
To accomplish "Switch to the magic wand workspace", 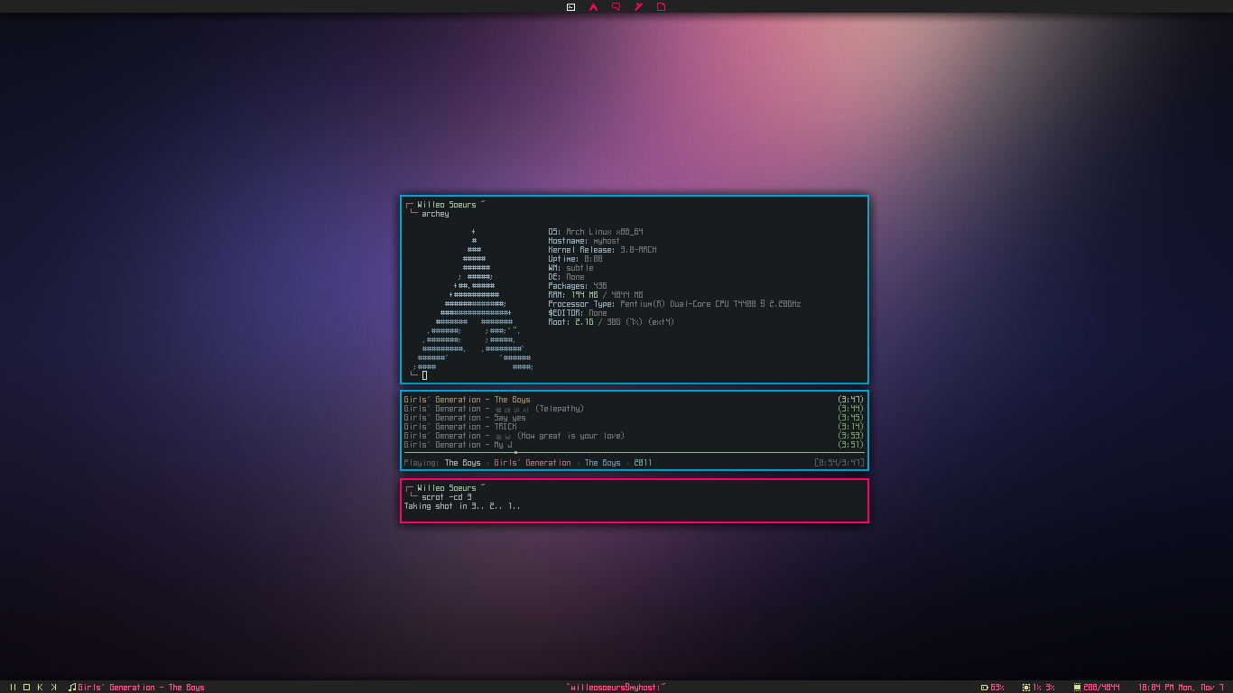I will coord(638,6).
